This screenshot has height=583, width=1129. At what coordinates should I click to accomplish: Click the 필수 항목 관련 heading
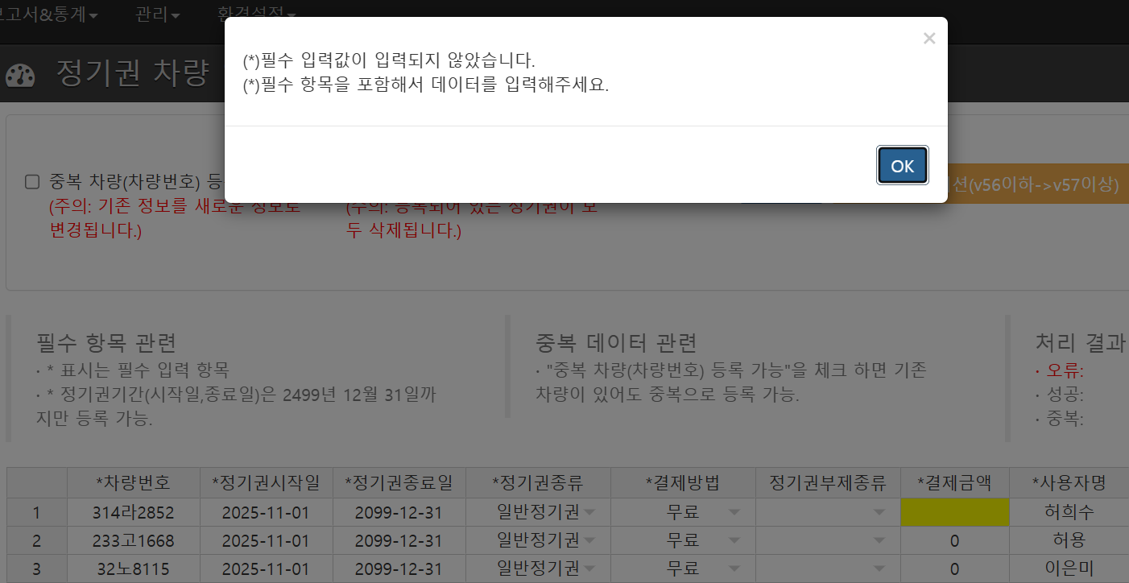tap(106, 344)
